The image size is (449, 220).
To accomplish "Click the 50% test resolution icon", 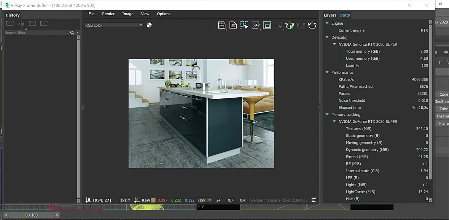I will click(256, 25).
